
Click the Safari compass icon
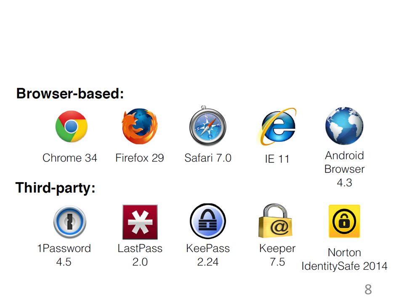tap(207, 126)
